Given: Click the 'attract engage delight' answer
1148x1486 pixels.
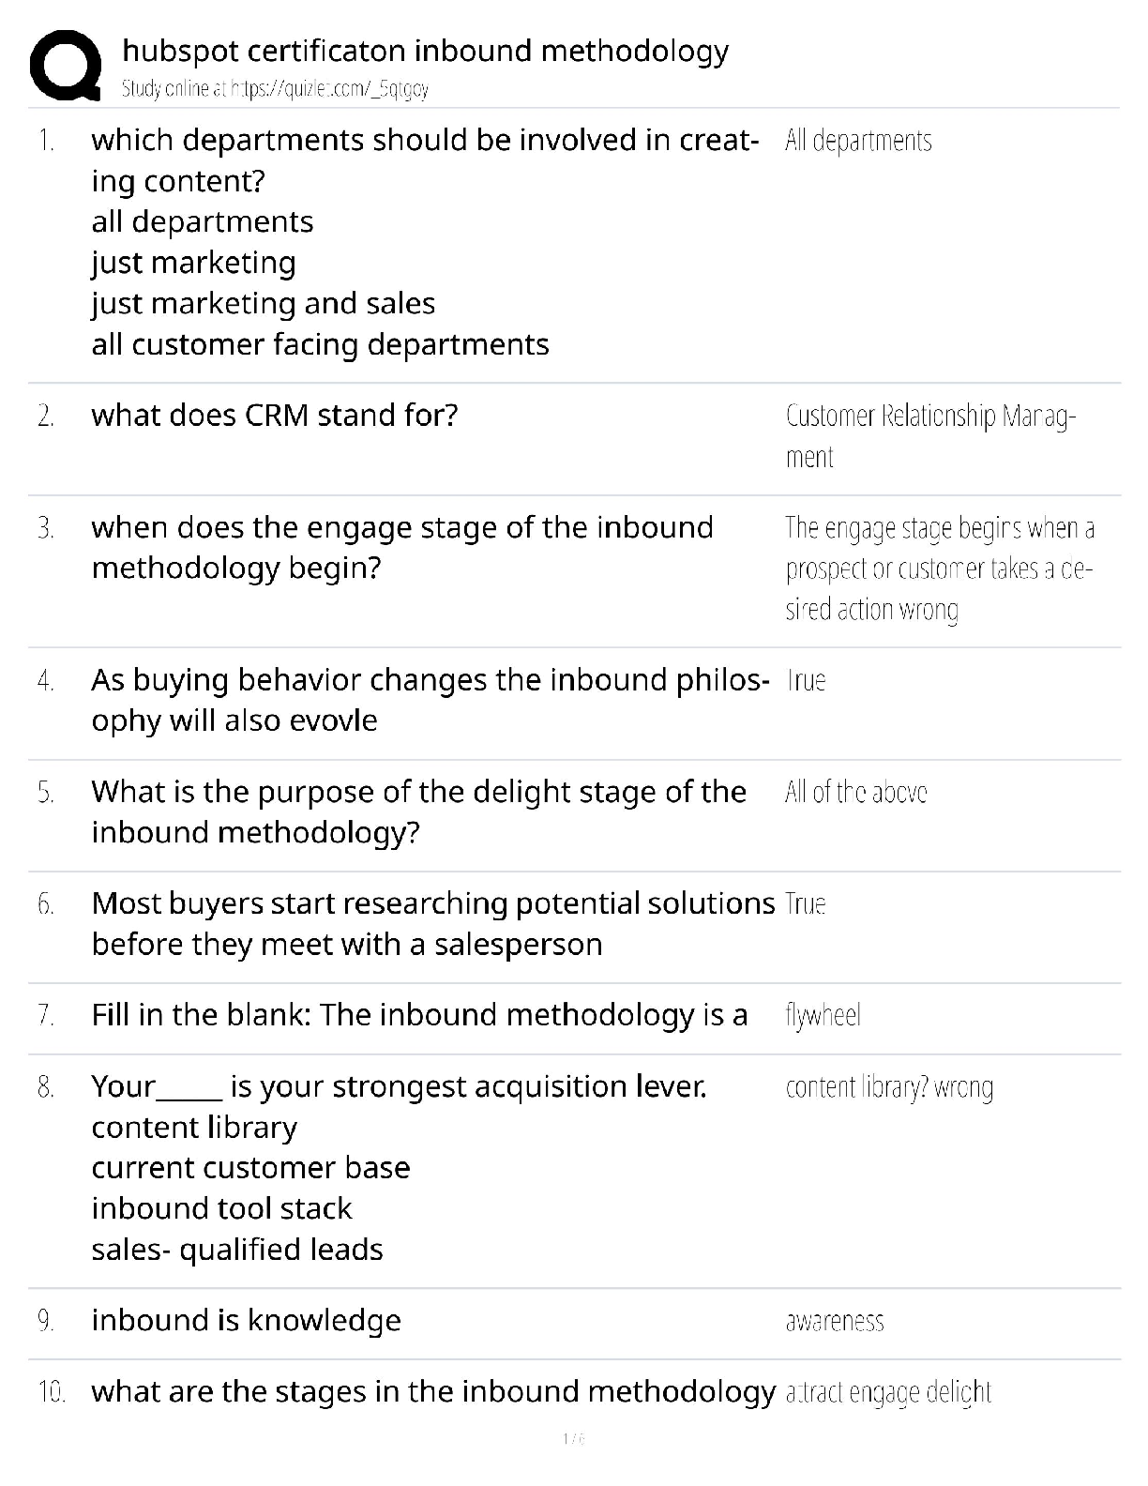Looking at the screenshot, I should click(x=888, y=1392).
